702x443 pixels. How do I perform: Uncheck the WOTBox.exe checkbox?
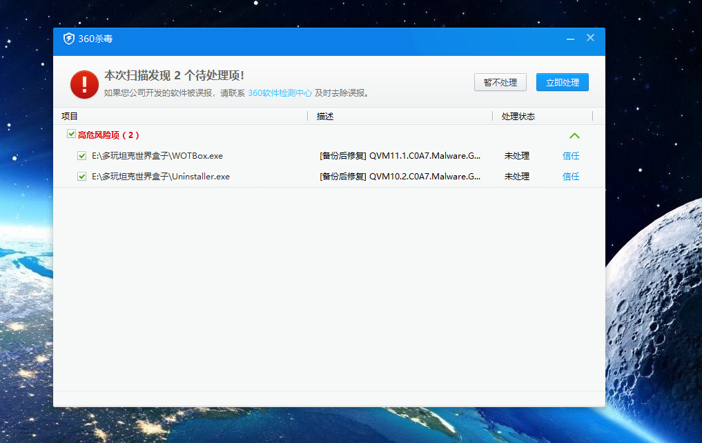81,156
